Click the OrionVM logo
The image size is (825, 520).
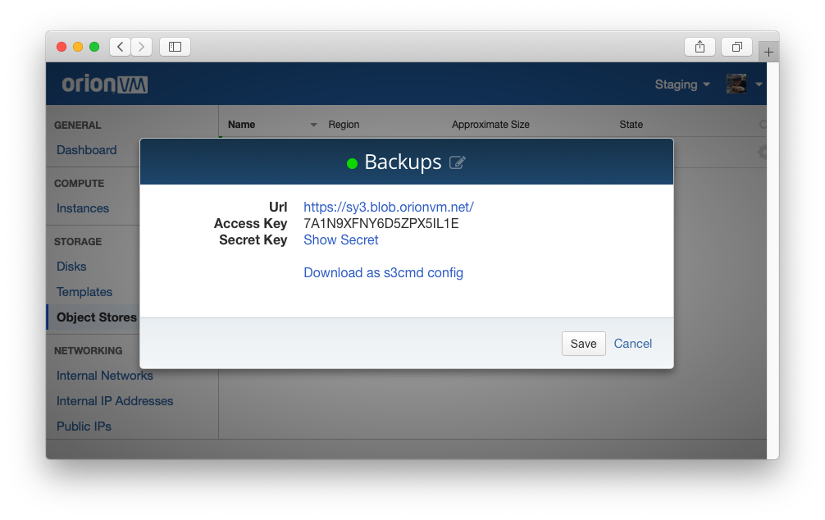(105, 84)
